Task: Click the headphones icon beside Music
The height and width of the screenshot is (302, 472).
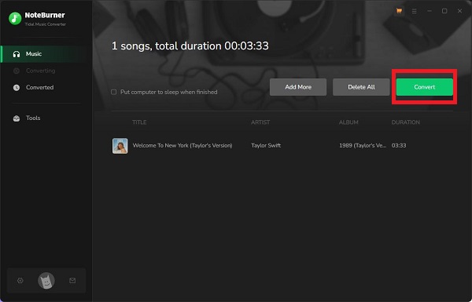Action: [17, 54]
